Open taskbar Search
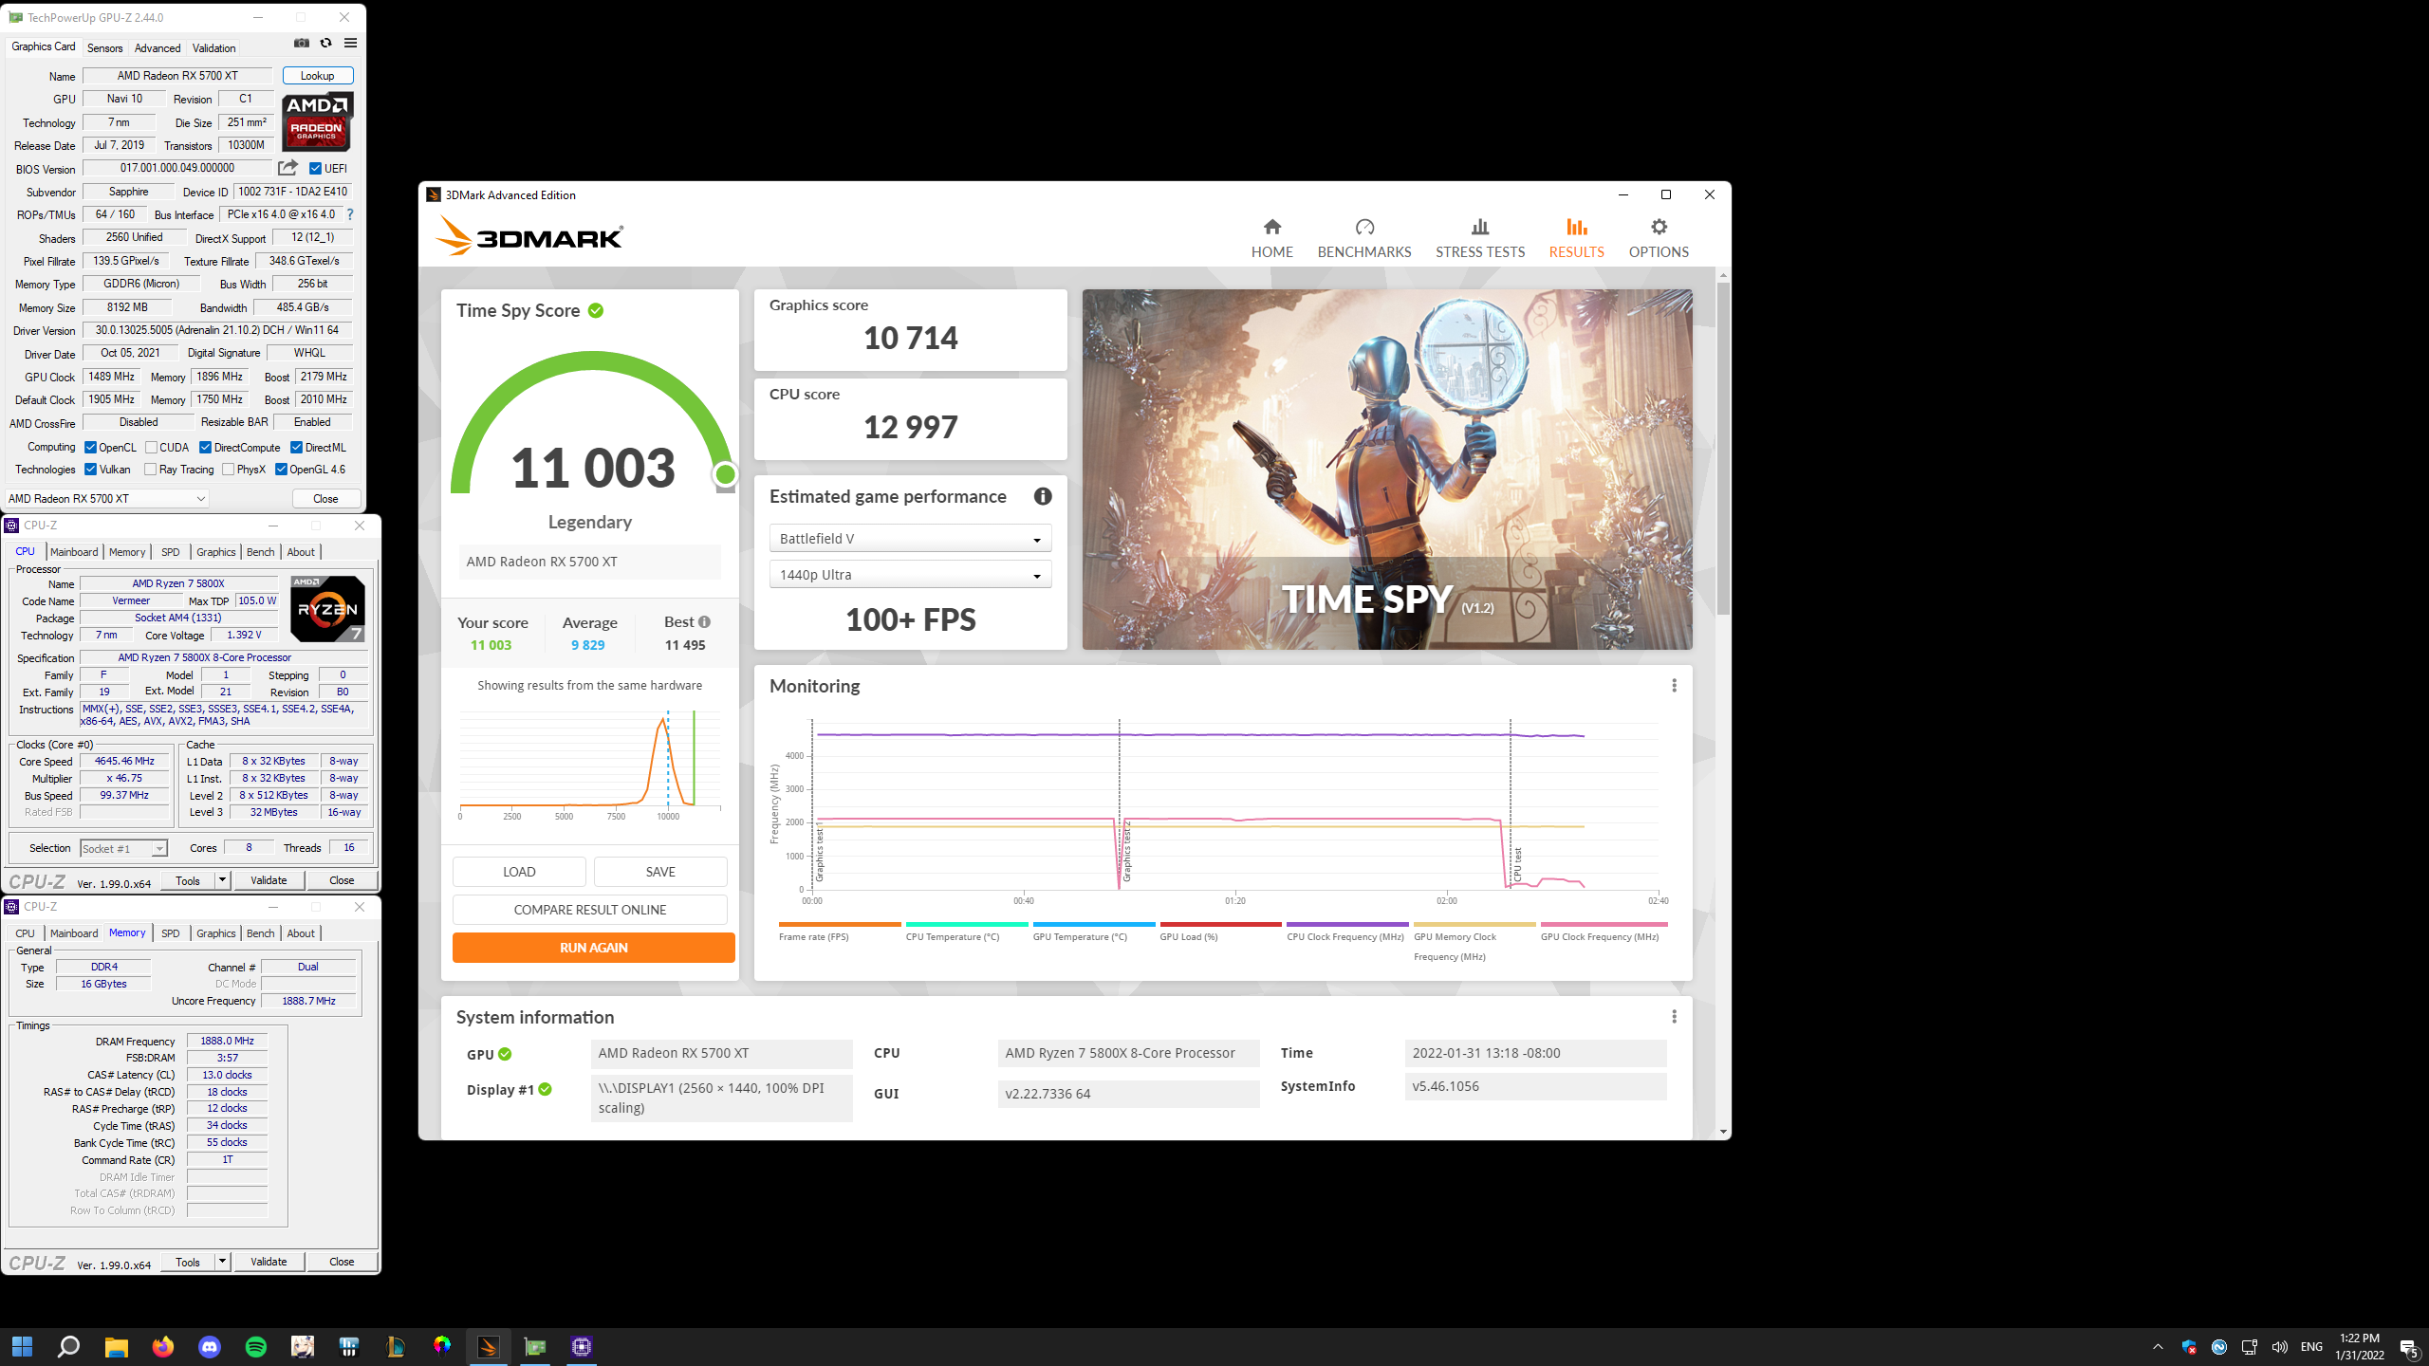The height and width of the screenshot is (1366, 2429). (x=68, y=1346)
